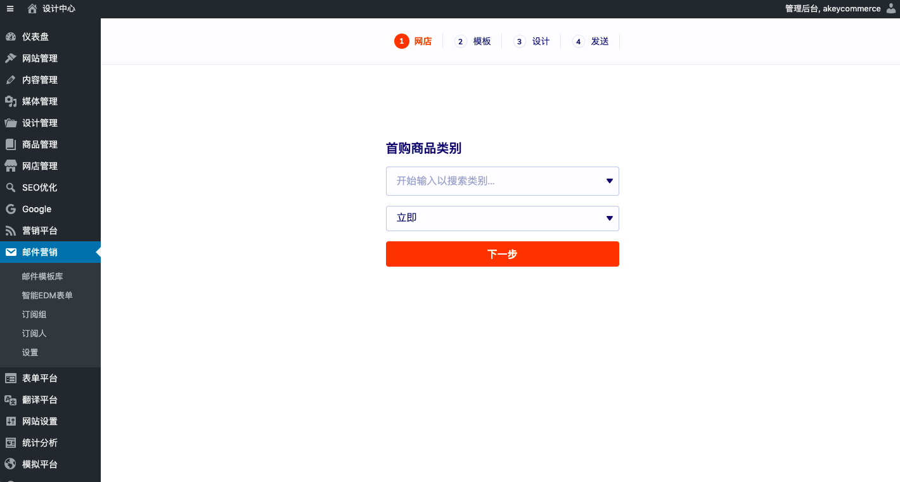Click the 营销平台 RSS feed icon
The image size is (900, 482).
coord(11,231)
